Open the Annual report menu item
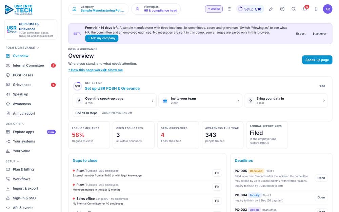This screenshot has height=212, width=339. [31, 113]
